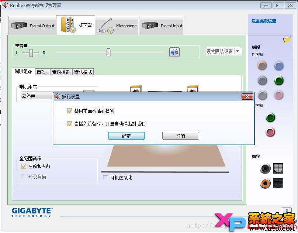Click the orange digital output jack icon

pos(266,183)
